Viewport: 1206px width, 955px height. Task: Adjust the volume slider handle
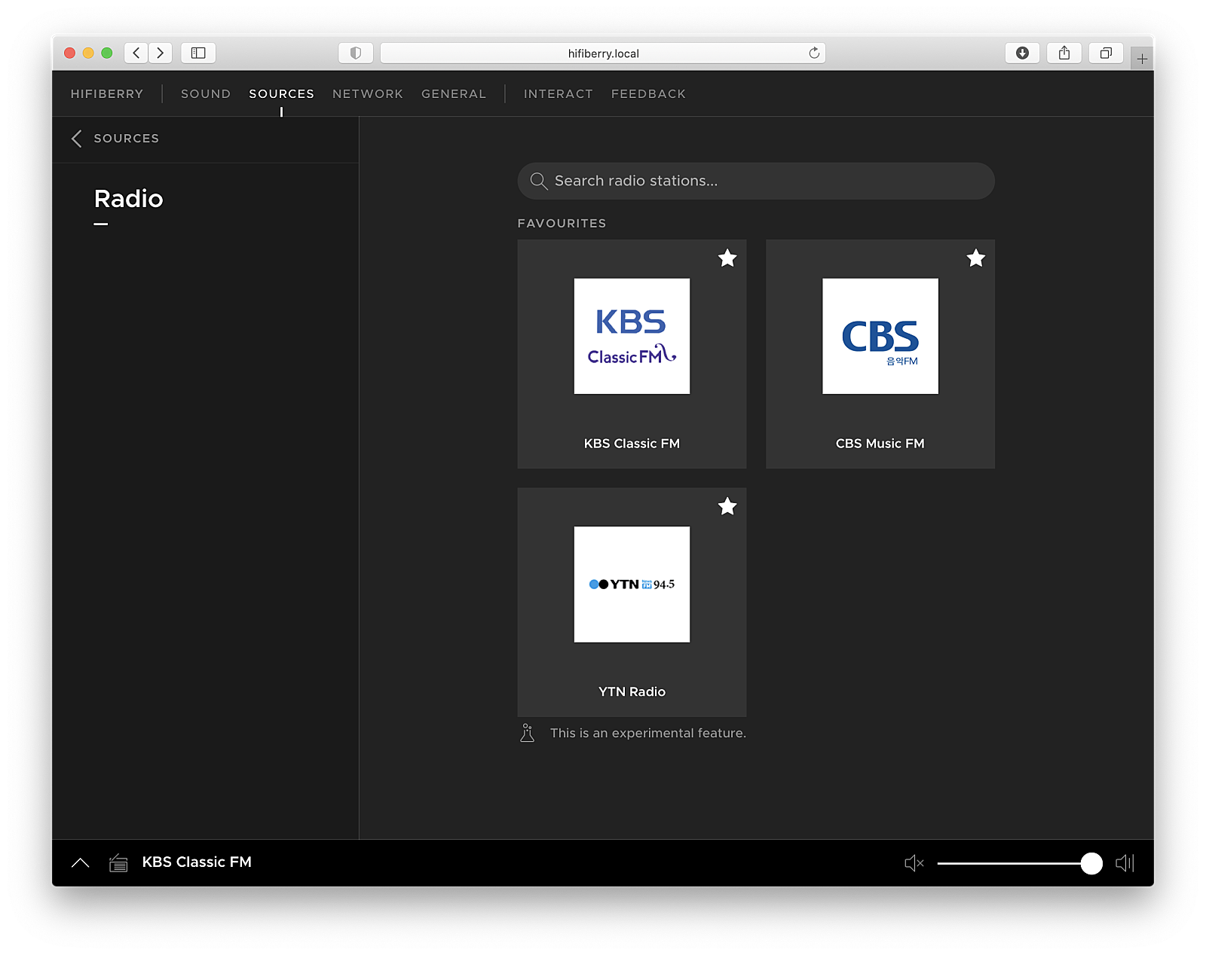click(1091, 864)
